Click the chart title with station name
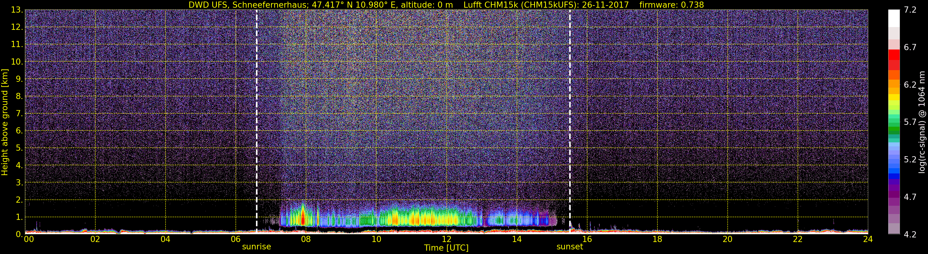Screen dimensions: 928x254 [446, 5]
